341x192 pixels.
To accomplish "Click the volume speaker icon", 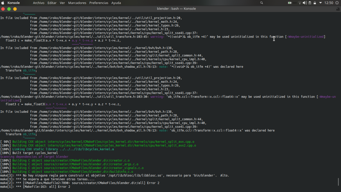I will (x=305, y=3).
